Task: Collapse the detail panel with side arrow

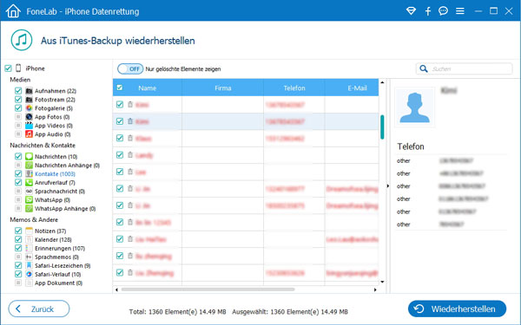Action: (x=388, y=186)
